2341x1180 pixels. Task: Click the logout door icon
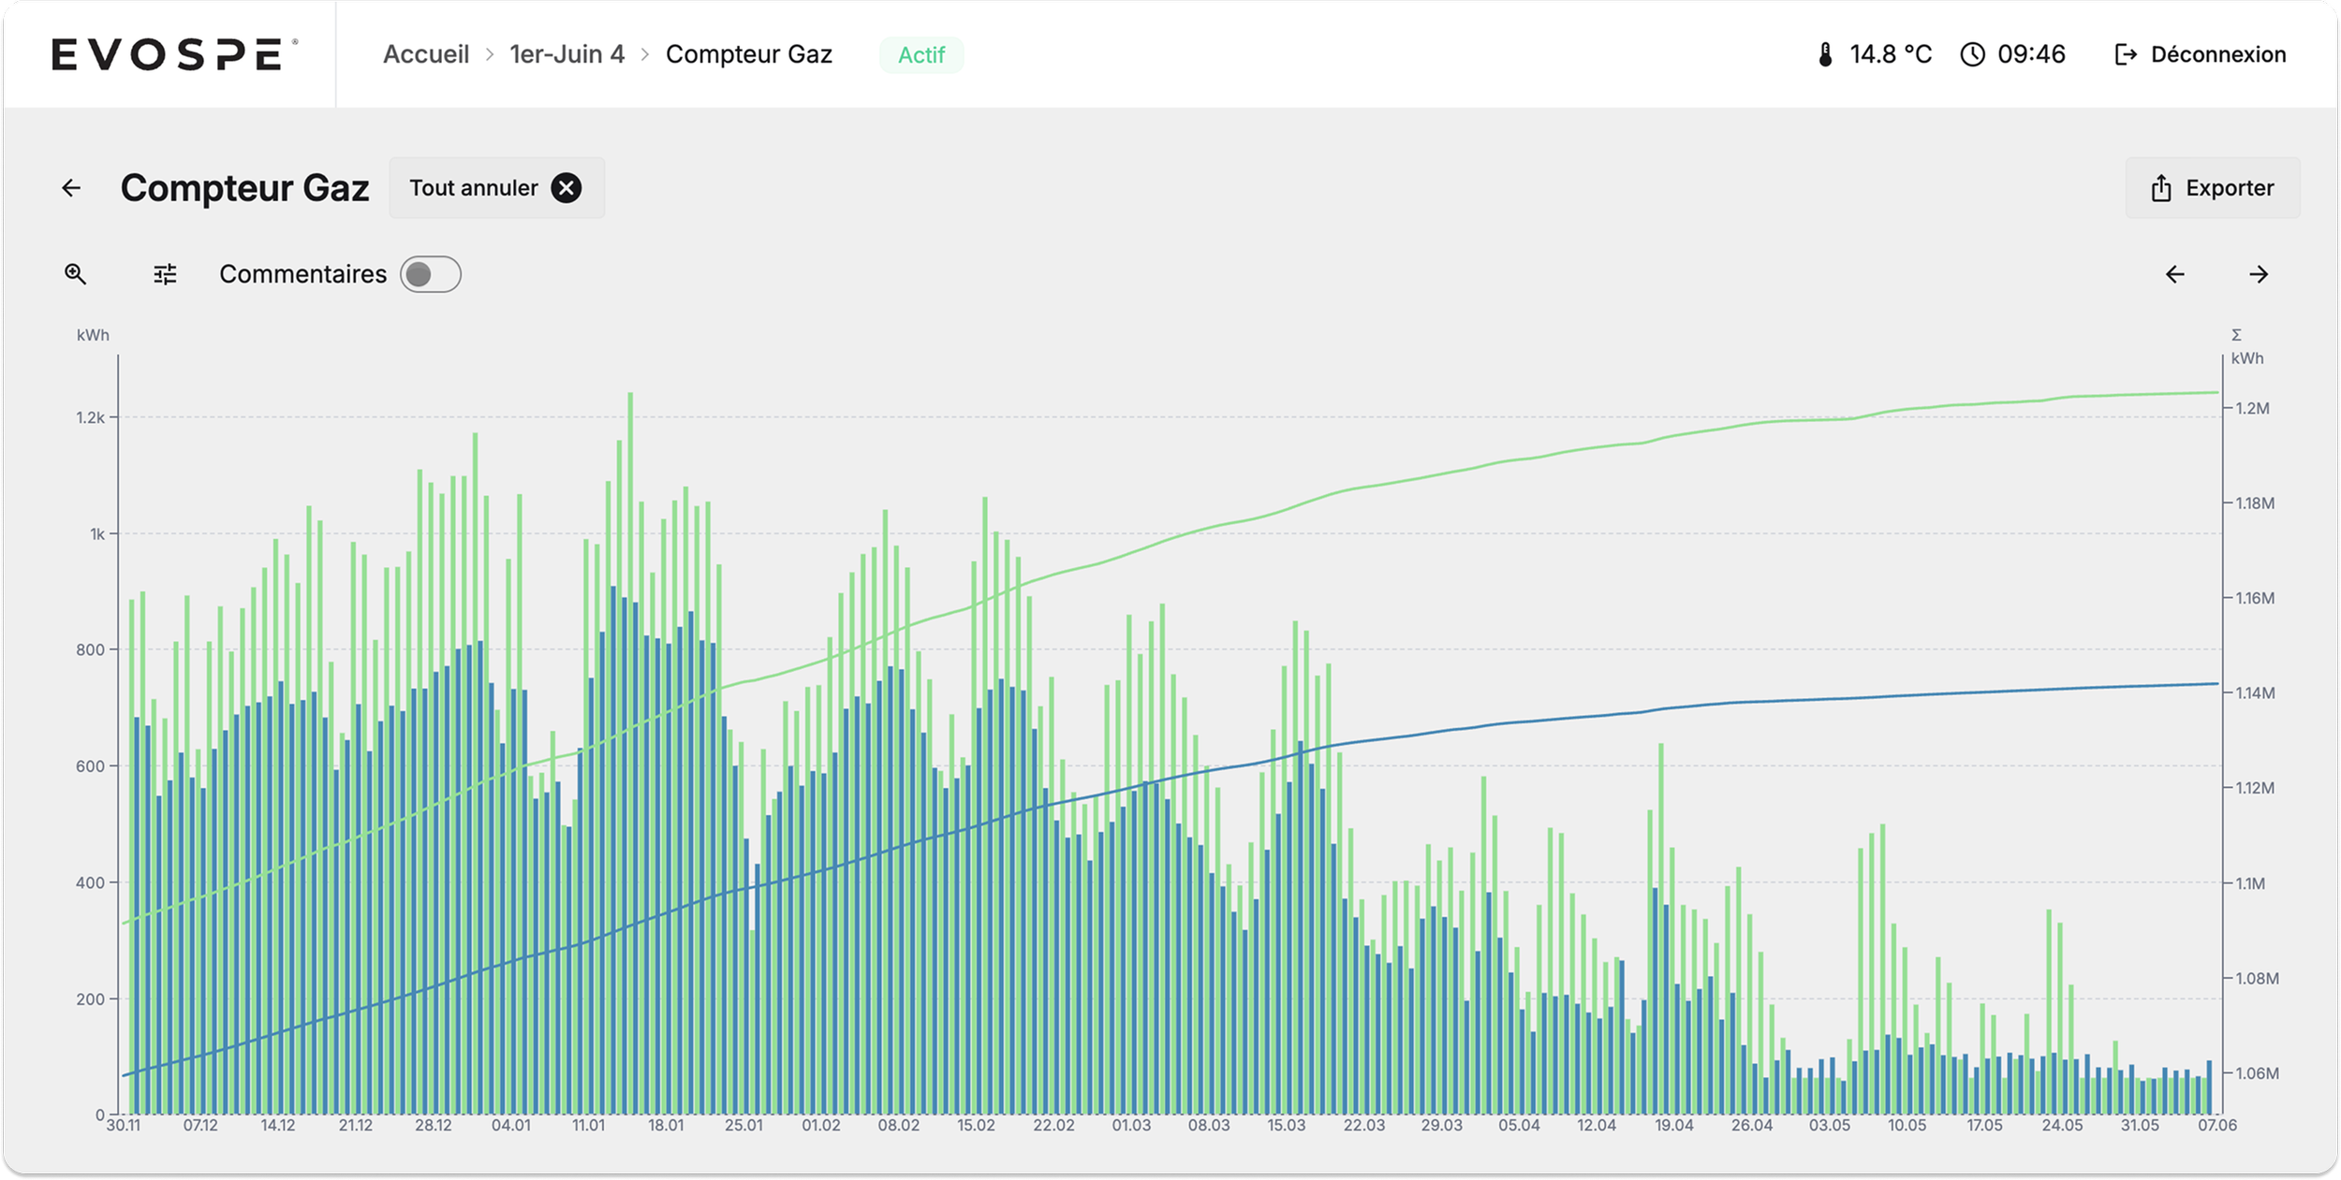pos(2126,54)
